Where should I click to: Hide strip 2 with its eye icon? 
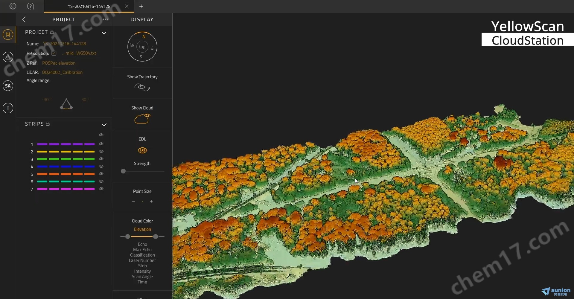click(101, 151)
